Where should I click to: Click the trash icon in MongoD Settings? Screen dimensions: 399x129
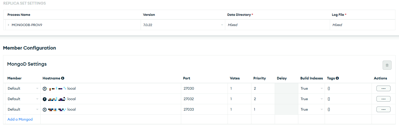click(387, 65)
